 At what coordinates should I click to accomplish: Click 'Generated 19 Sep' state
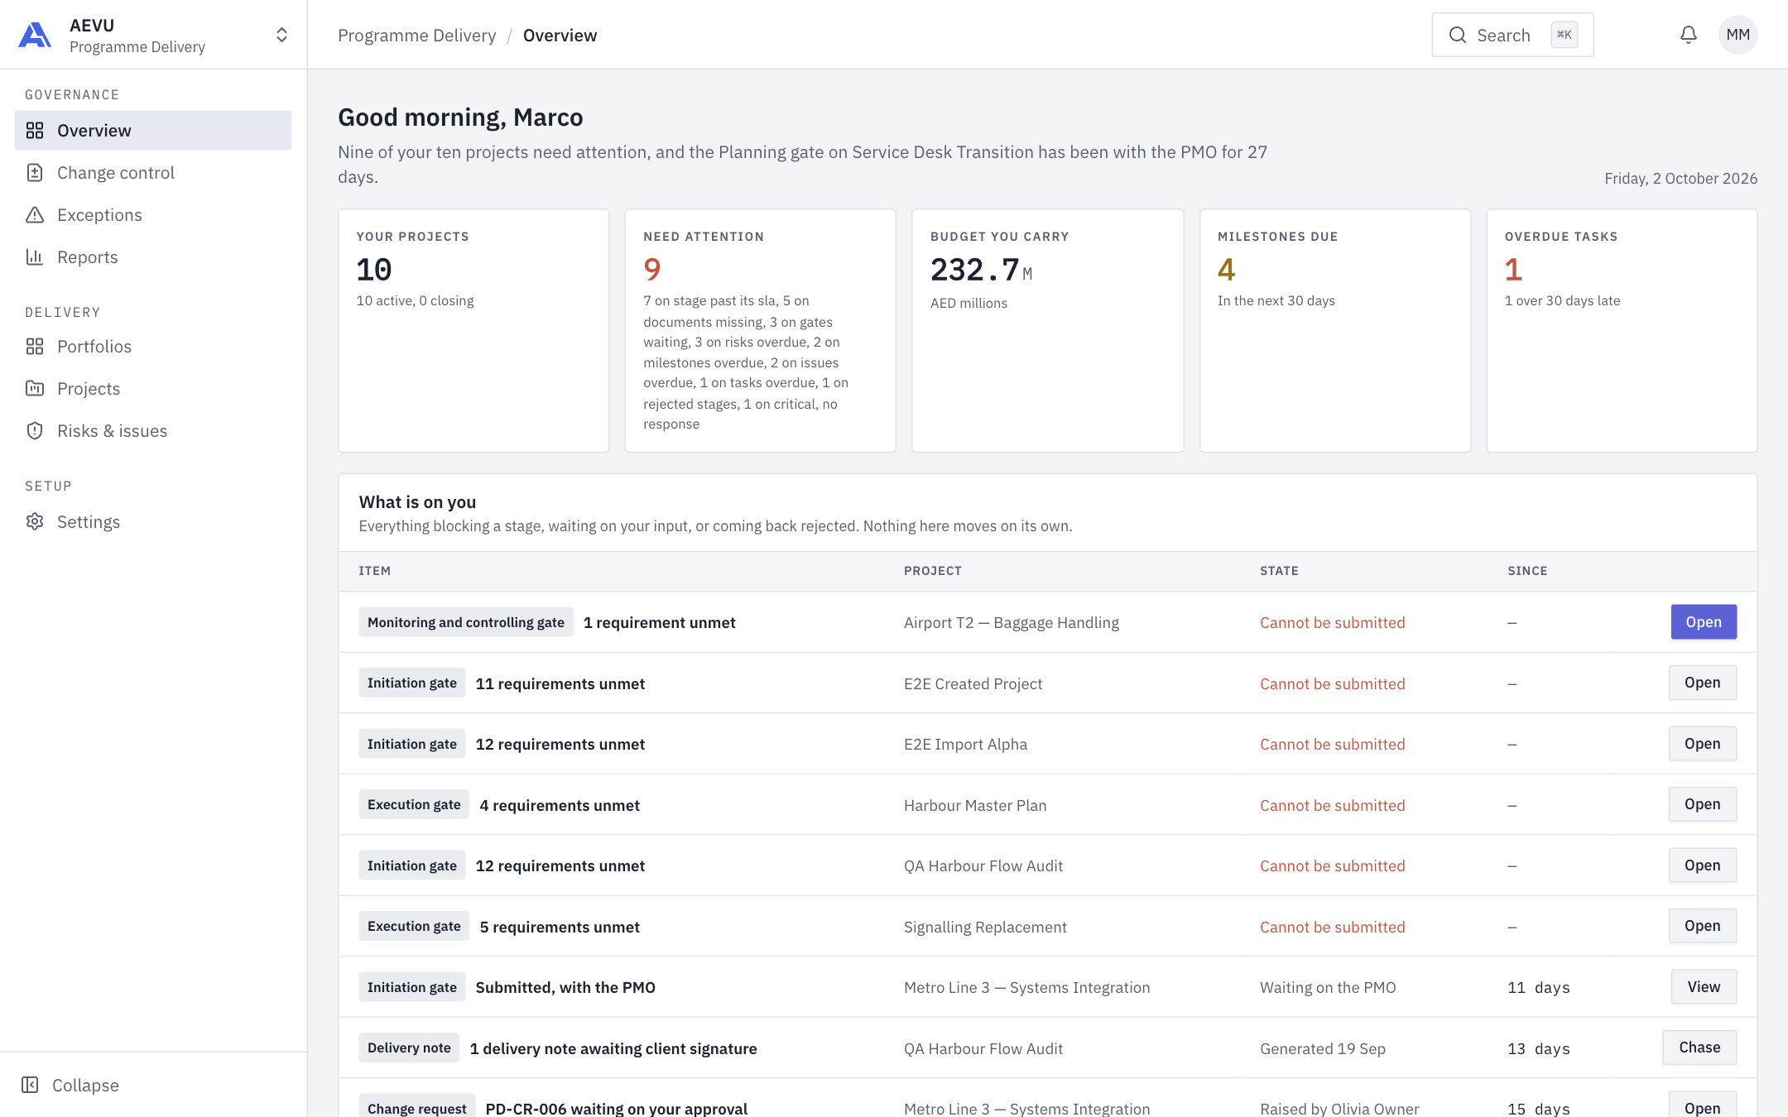click(1323, 1048)
